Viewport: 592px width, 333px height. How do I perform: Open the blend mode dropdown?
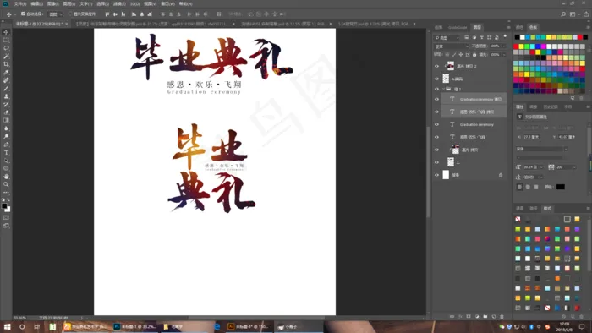[451, 46]
